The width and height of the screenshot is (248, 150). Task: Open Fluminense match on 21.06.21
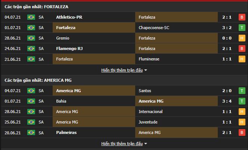[149, 59]
